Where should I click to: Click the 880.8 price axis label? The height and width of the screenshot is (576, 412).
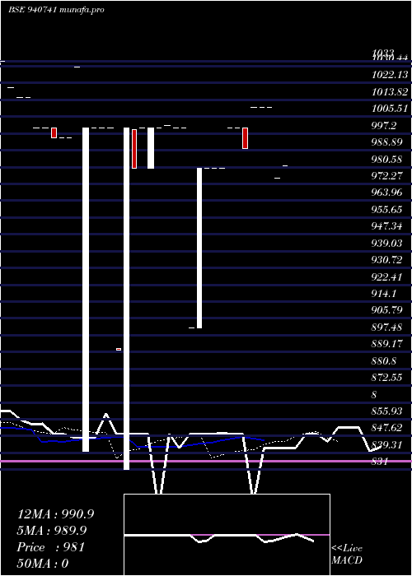[x=384, y=361]
